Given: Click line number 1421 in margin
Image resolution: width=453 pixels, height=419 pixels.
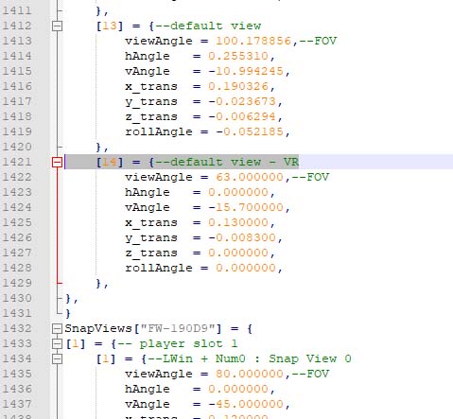Looking at the screenshot, I should (17, 162).
